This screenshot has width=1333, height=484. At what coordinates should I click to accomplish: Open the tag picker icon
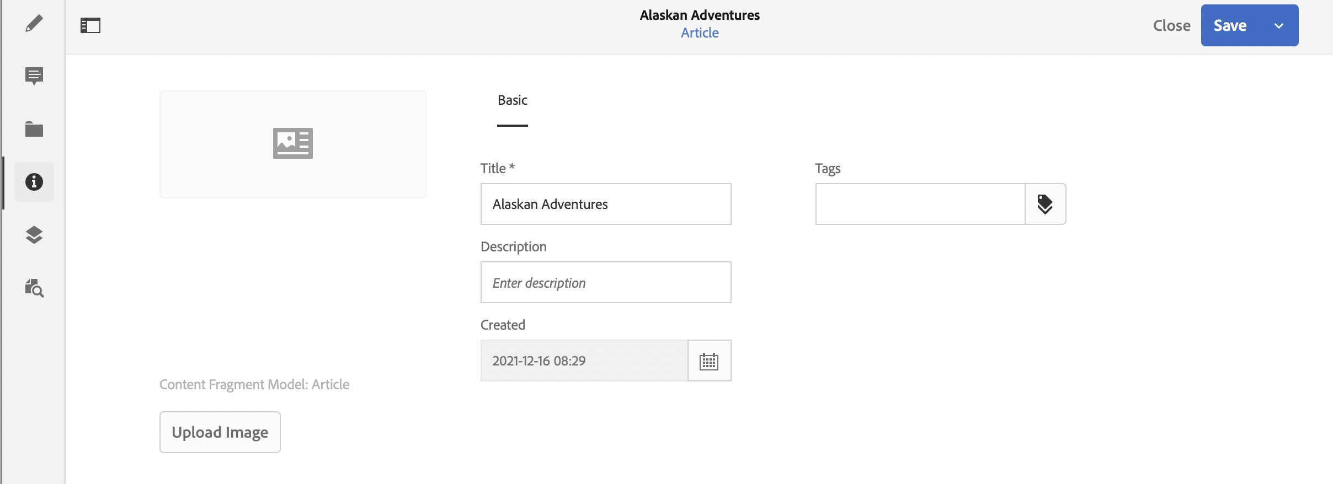[x=1045, y=204]
